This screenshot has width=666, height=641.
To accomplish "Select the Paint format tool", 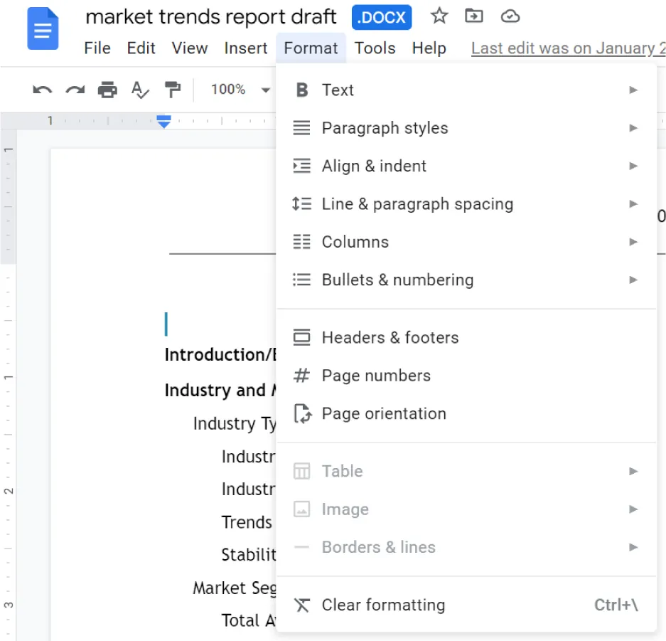I will pyautogui.click(x=173, y=90).
